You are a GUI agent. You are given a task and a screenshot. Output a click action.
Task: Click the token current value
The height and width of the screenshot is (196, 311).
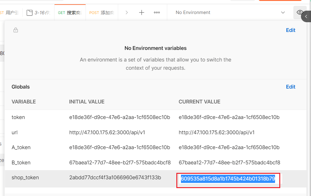coord(229,117)
